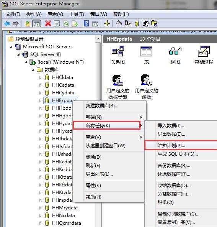
Task: Select the 控制台根目录 folder node
Action: click(x=26, y=39)
